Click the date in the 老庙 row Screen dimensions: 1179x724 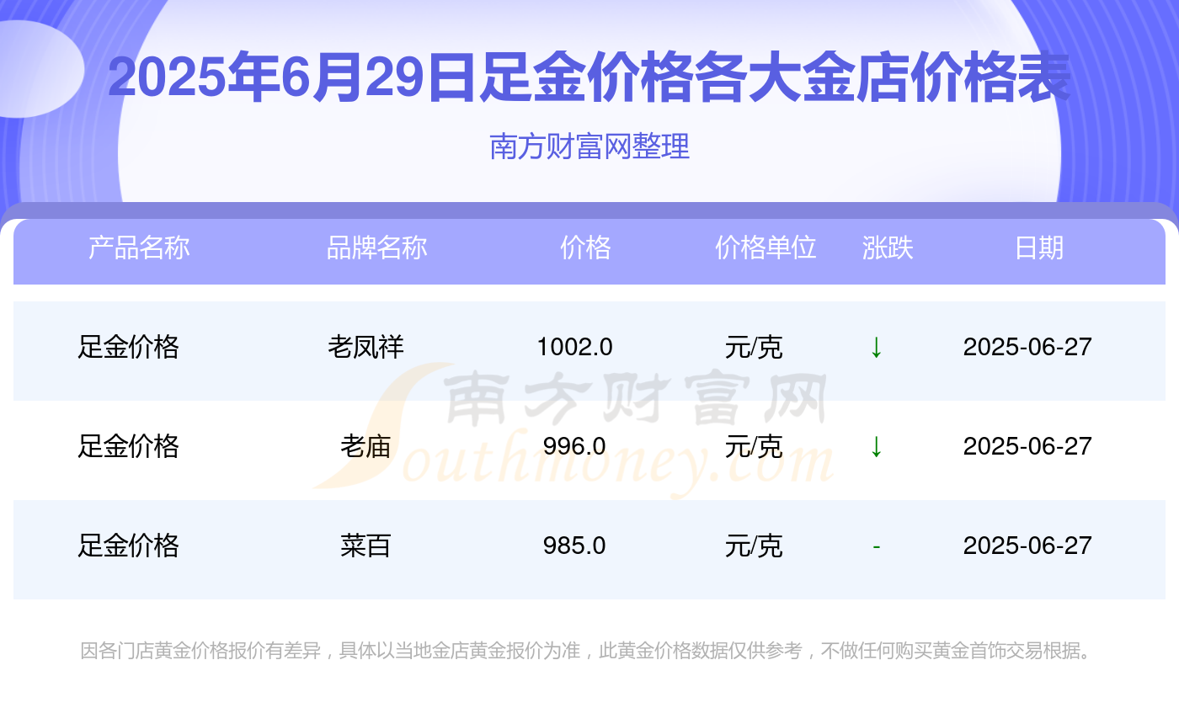[1027, 446]
